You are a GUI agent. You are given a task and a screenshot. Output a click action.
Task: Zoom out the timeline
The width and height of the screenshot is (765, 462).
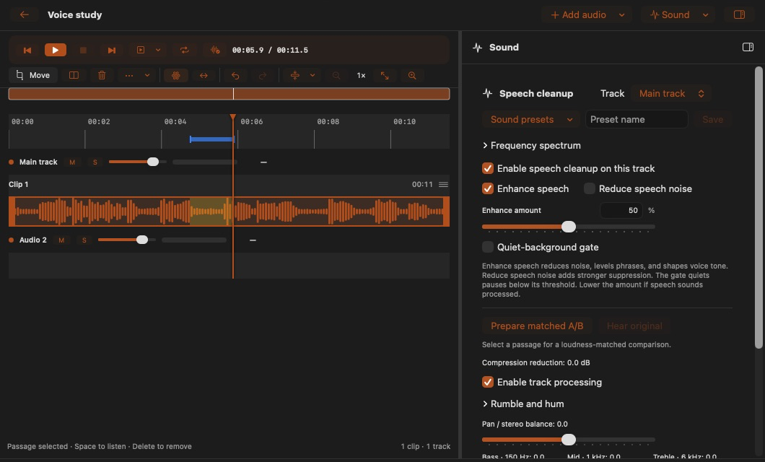[x=336, y=75]
